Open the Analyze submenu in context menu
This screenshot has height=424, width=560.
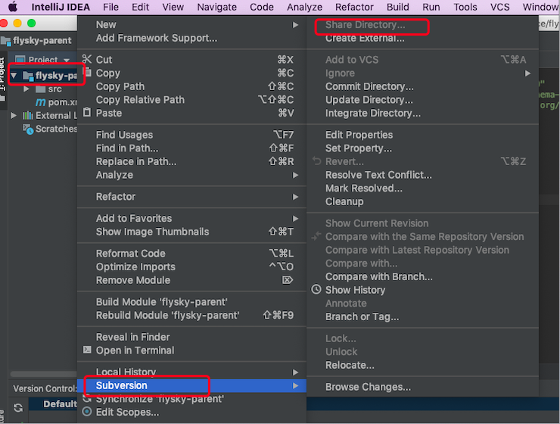click(x=191, y=175)
